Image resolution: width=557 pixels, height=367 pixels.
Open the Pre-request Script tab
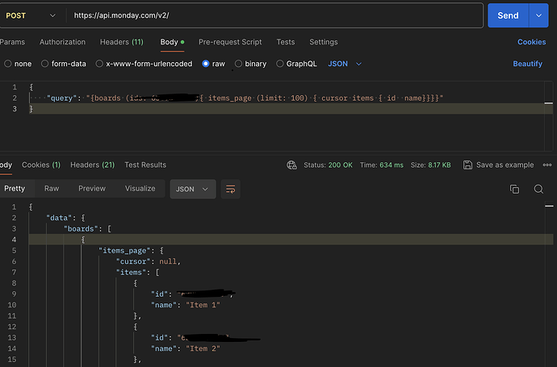[230, 42]
